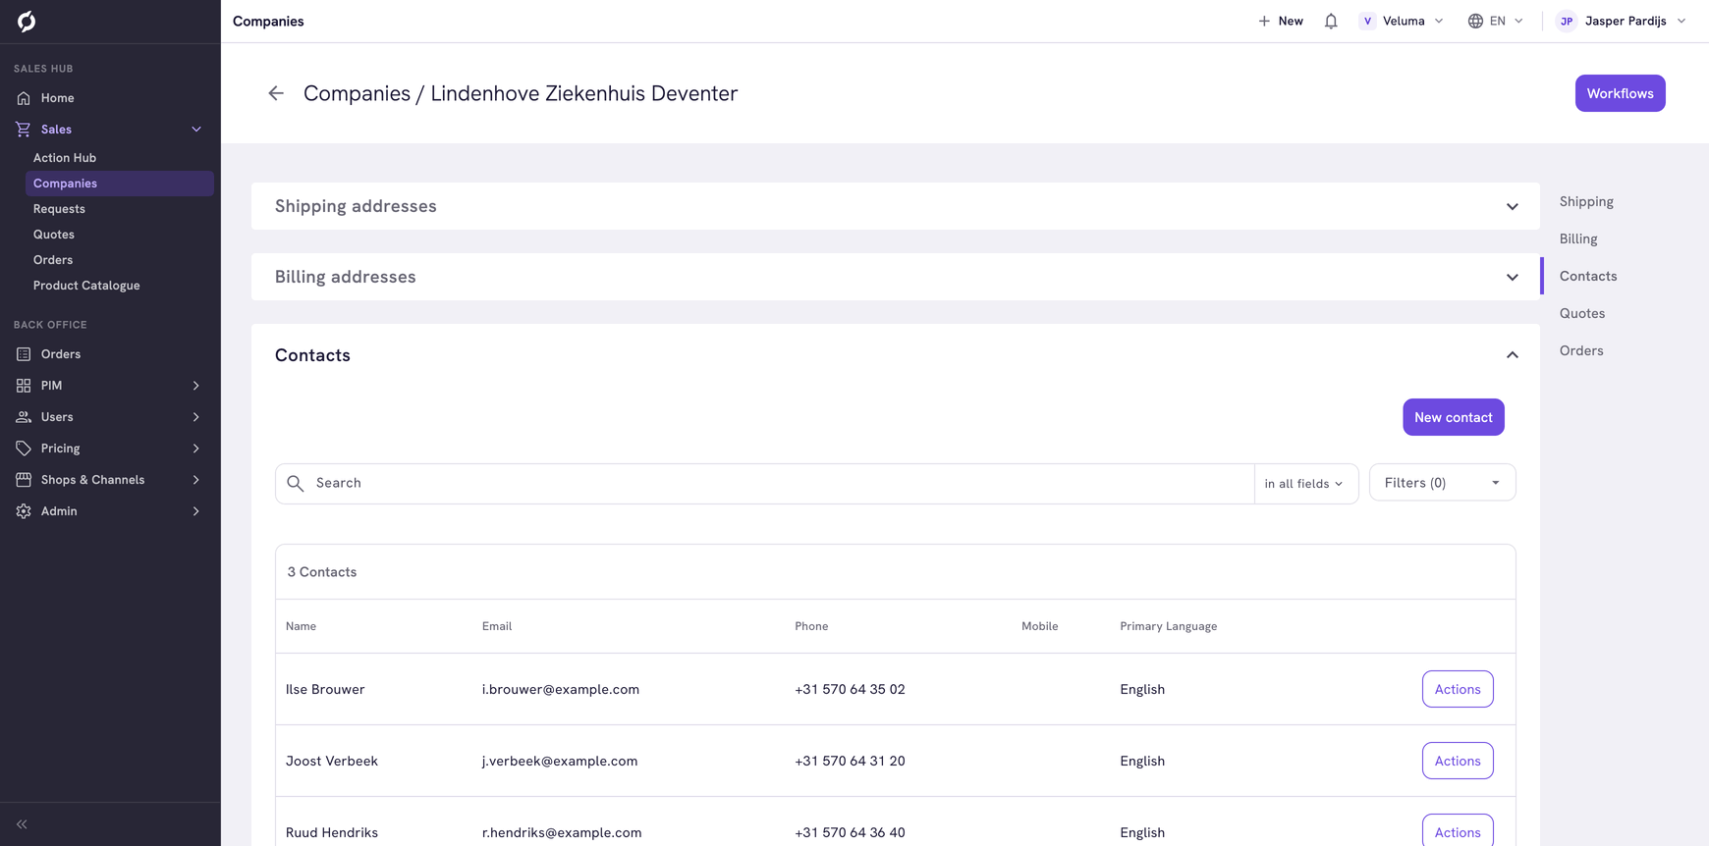The height and width of the screenshot is (846, 1709).
Task: Collapse the sidebar with double chevron
Action: [x=22, y=824]
